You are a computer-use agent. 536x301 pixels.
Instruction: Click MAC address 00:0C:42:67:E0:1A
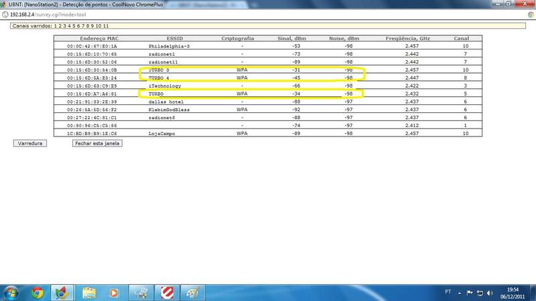92,46
